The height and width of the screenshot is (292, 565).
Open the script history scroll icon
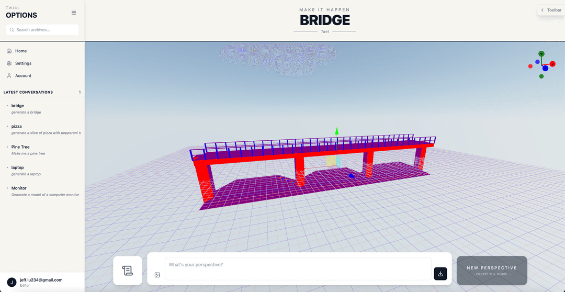128,271
